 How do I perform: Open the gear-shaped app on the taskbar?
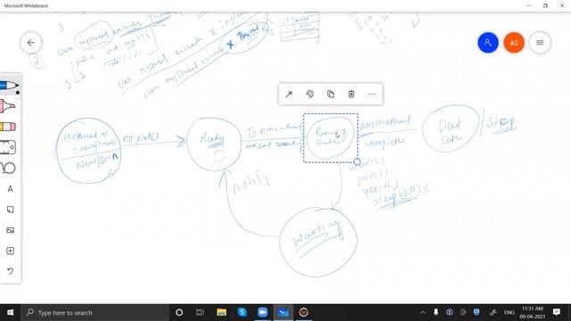point(303,313)
